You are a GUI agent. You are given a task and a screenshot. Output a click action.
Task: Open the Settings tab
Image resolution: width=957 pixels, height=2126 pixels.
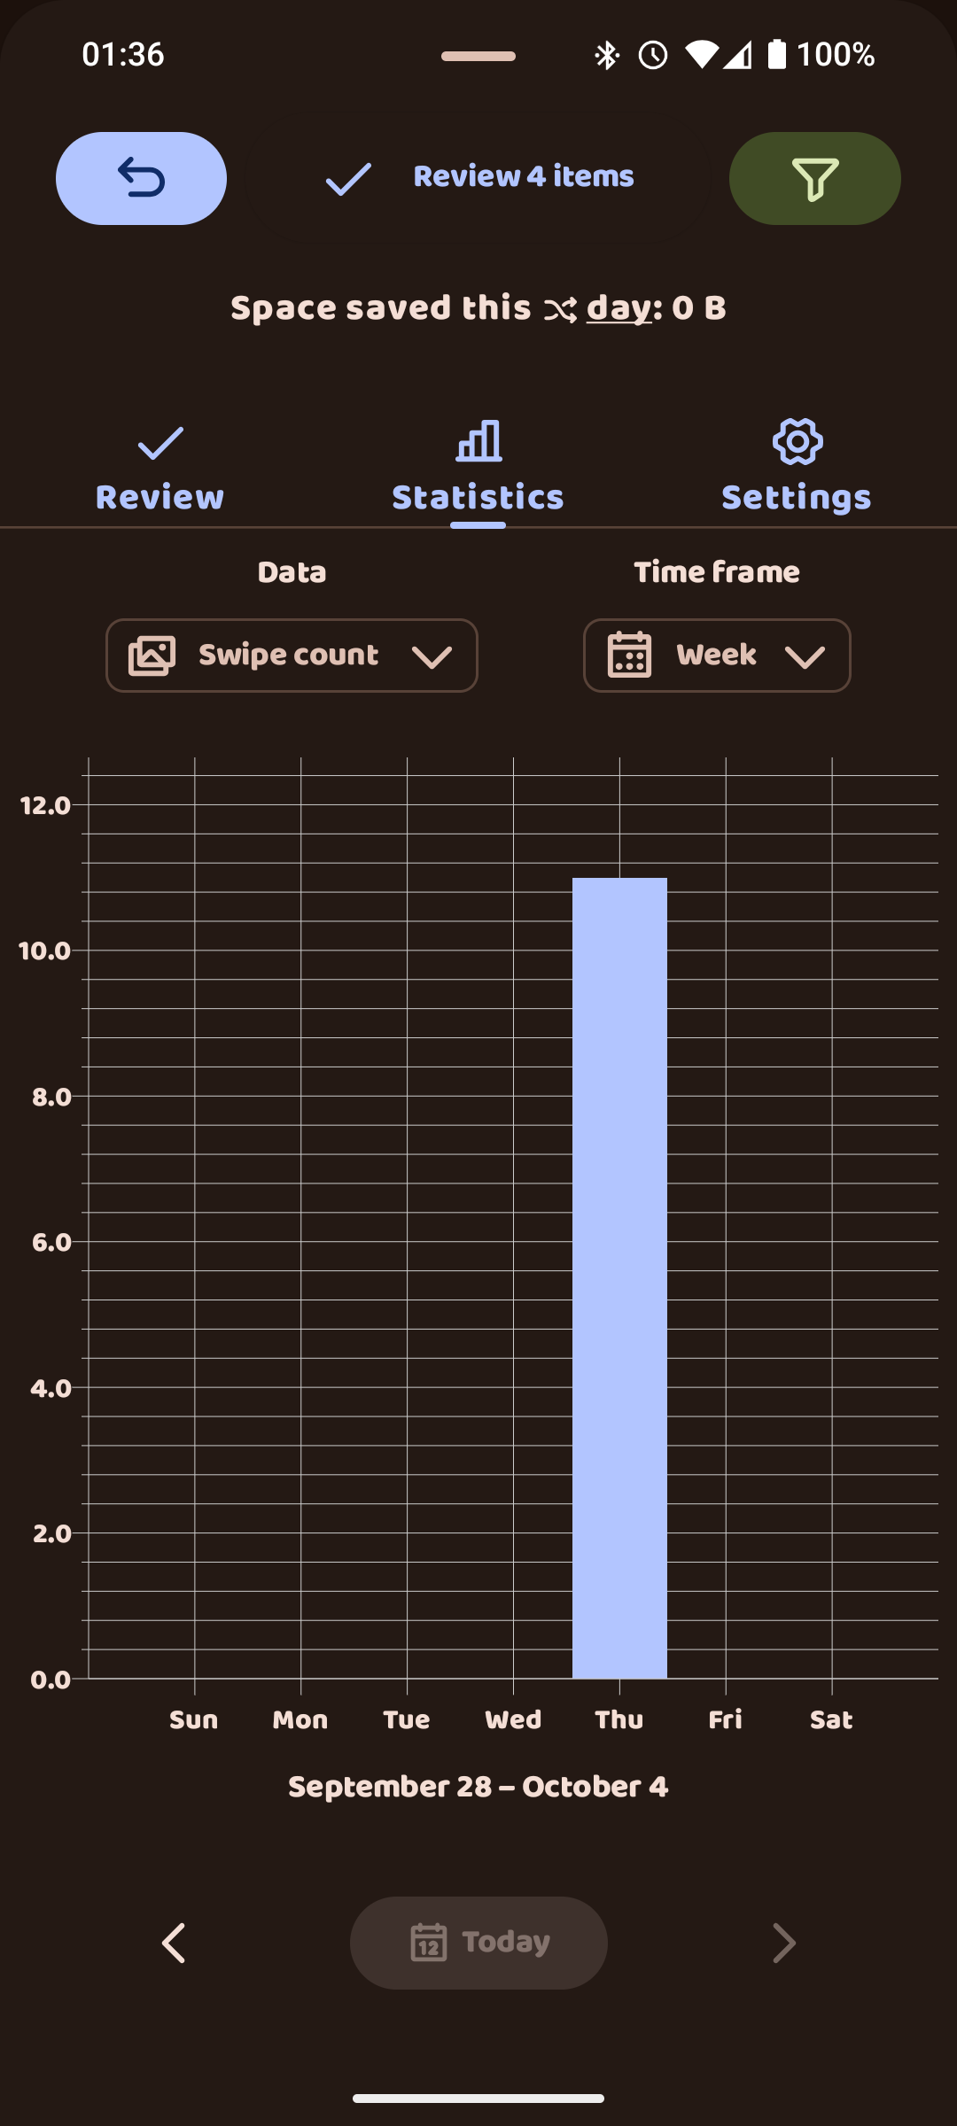[797, 471]
